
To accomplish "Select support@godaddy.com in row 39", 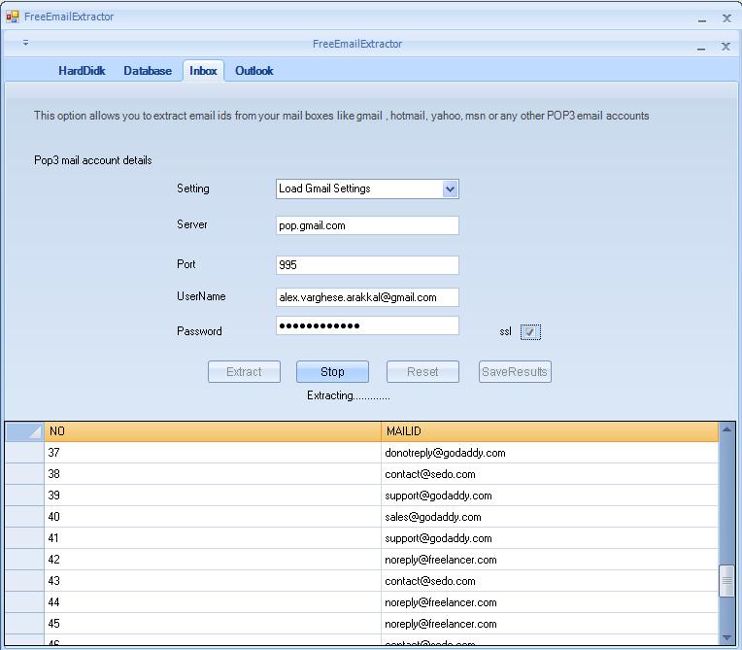I will pos(550,496).
